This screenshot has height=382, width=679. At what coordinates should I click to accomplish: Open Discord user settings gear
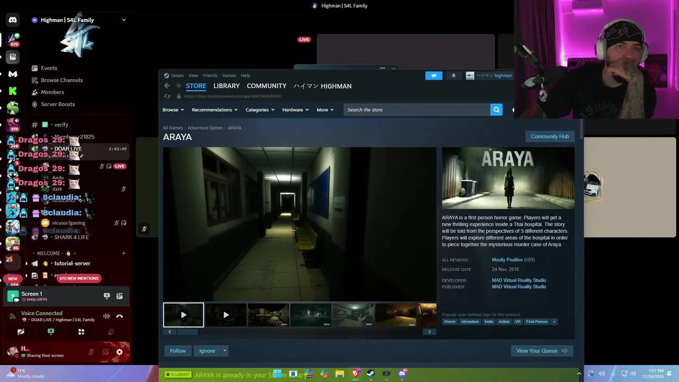[x=119, y=352]
